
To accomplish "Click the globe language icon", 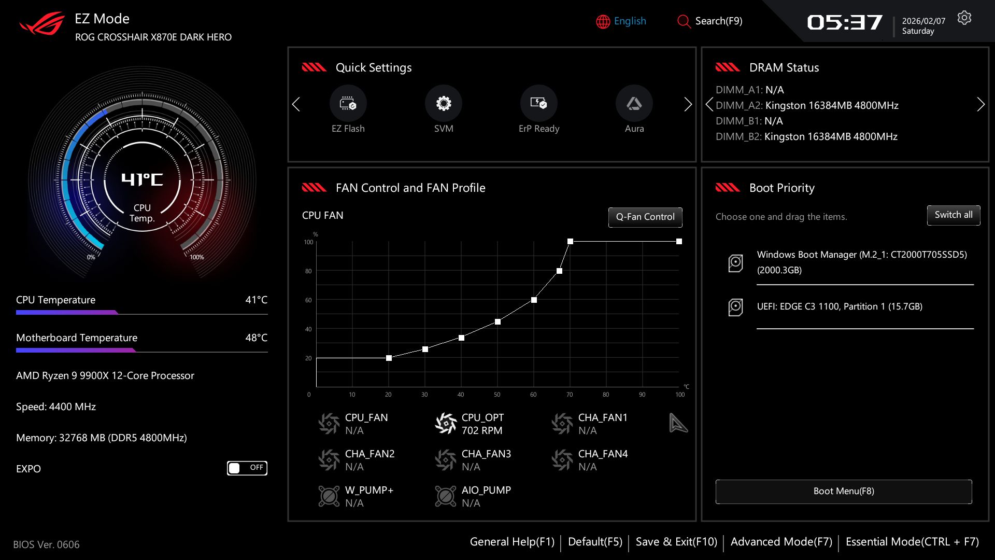I will 603,21.
